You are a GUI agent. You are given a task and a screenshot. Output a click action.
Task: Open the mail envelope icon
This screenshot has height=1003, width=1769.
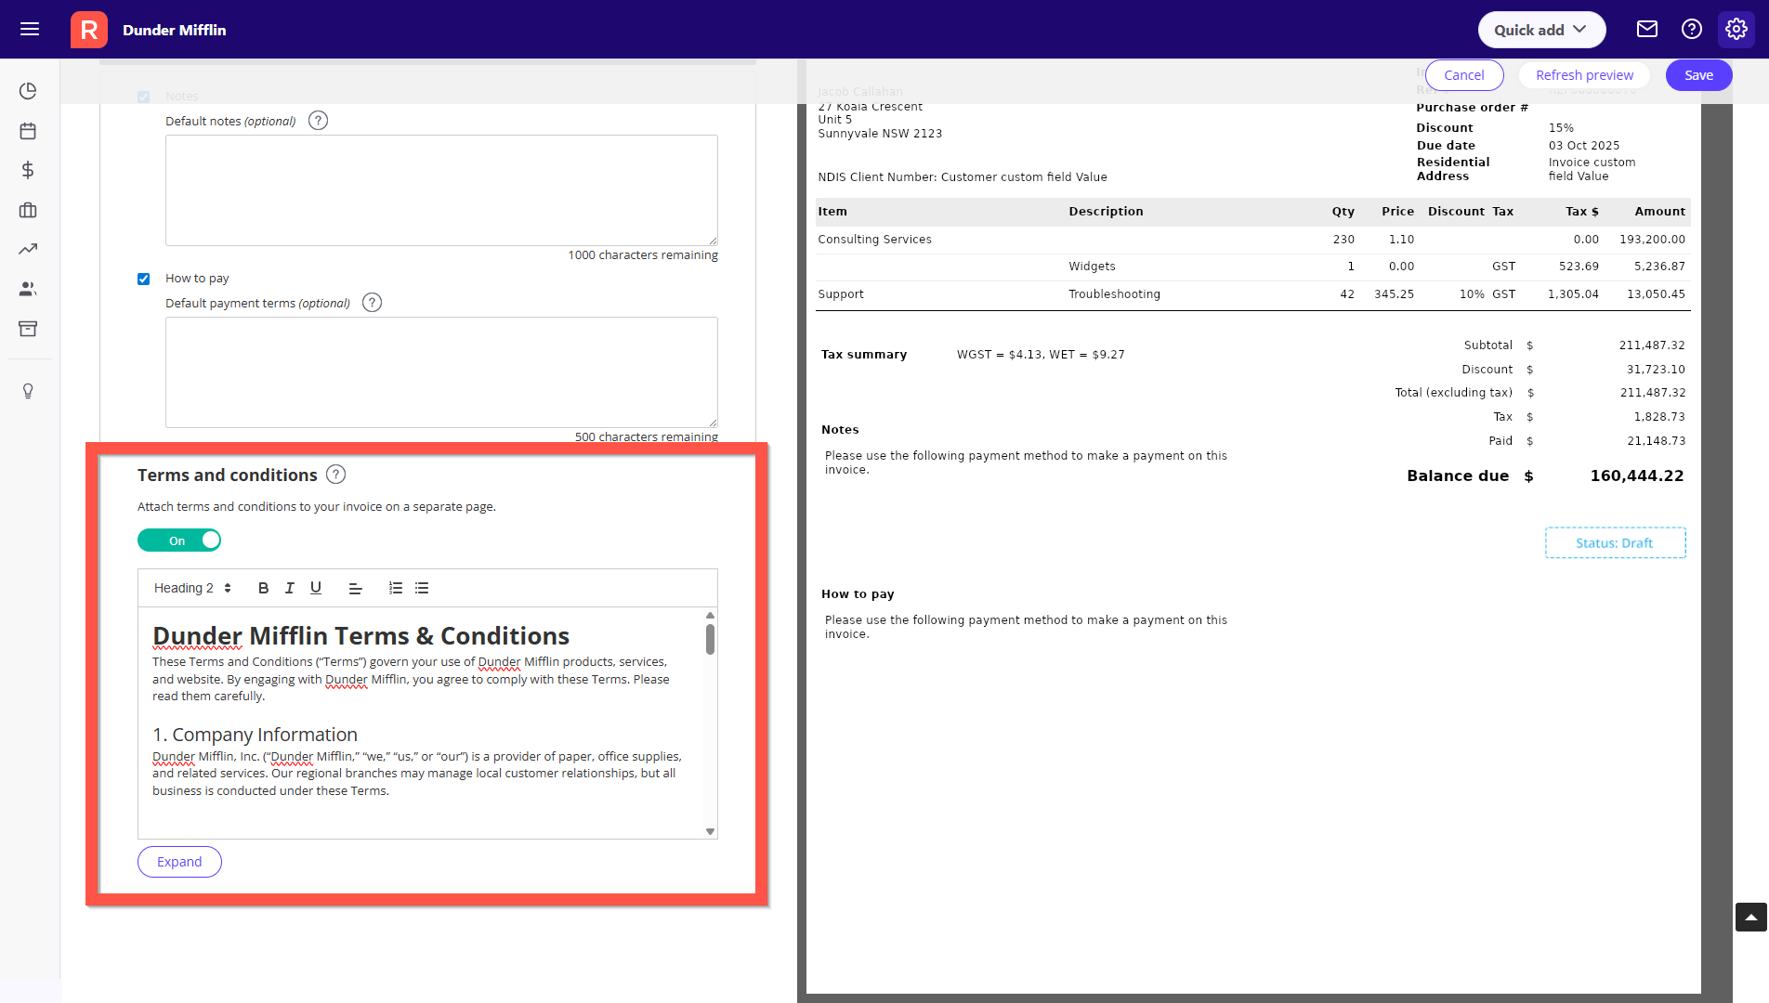click(1647, 29)
